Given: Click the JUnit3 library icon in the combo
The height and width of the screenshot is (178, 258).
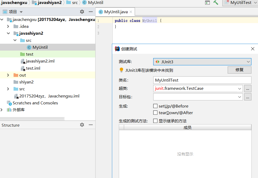Looking at the screenshot, I should click(x=157, y=62).
